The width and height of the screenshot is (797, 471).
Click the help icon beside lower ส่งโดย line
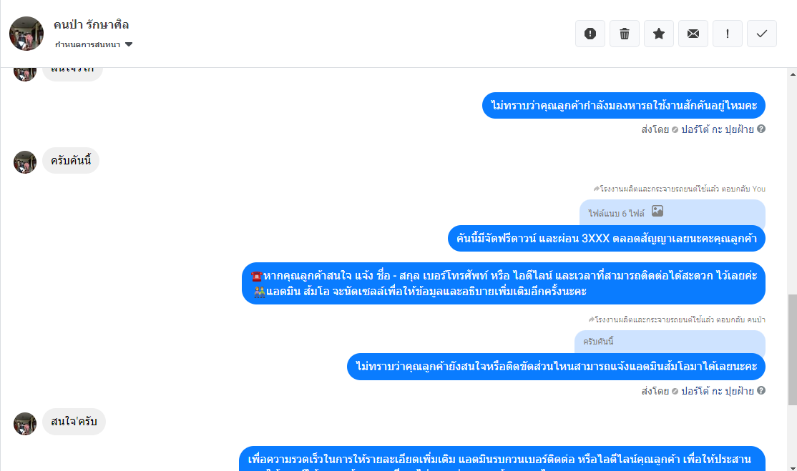pos(761,390)
